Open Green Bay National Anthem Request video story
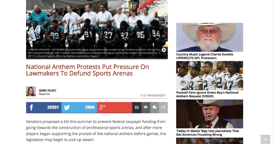Viewport: 273px width, 144px height. pos(207,94)
